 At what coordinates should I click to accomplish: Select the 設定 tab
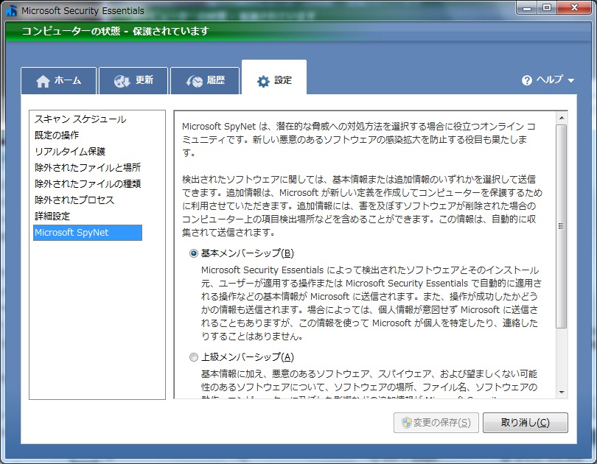pyautogui.click(x=274, y=77)
